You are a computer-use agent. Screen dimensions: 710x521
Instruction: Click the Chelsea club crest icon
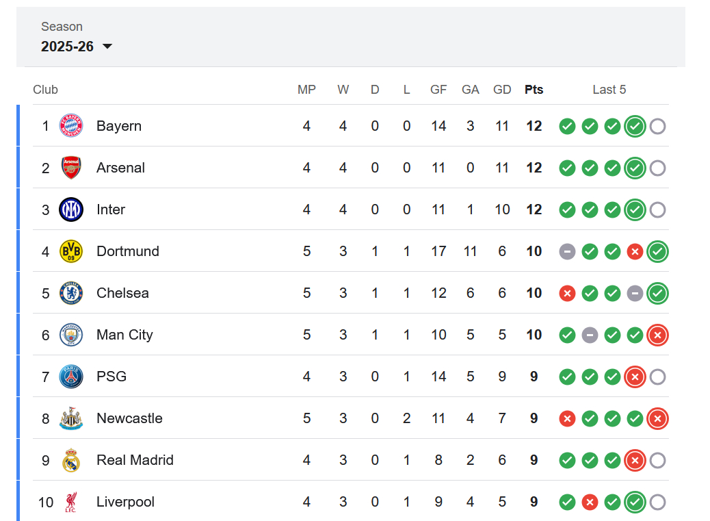click(x=71, y=293)
